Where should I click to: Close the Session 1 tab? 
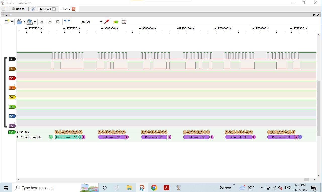(x=54, y=9)
